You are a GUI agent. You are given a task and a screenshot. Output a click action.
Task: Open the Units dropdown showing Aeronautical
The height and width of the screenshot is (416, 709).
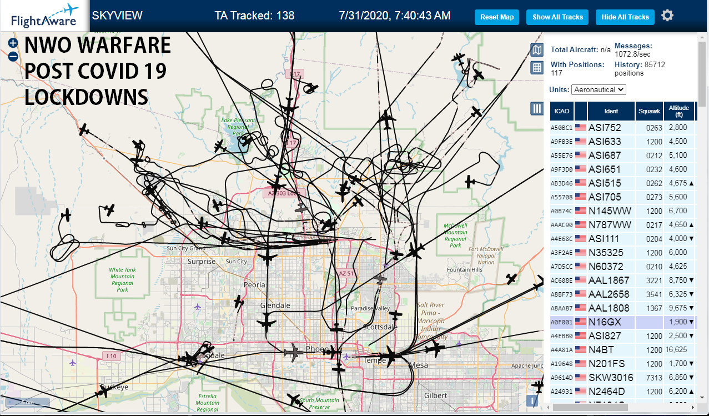click(x=599, y=89)
